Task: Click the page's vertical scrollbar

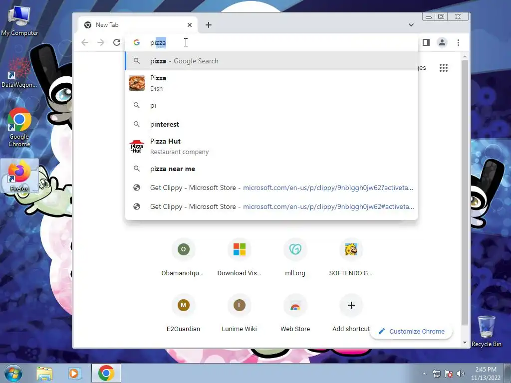Action: pyautogui.click(x=465, y=192)
